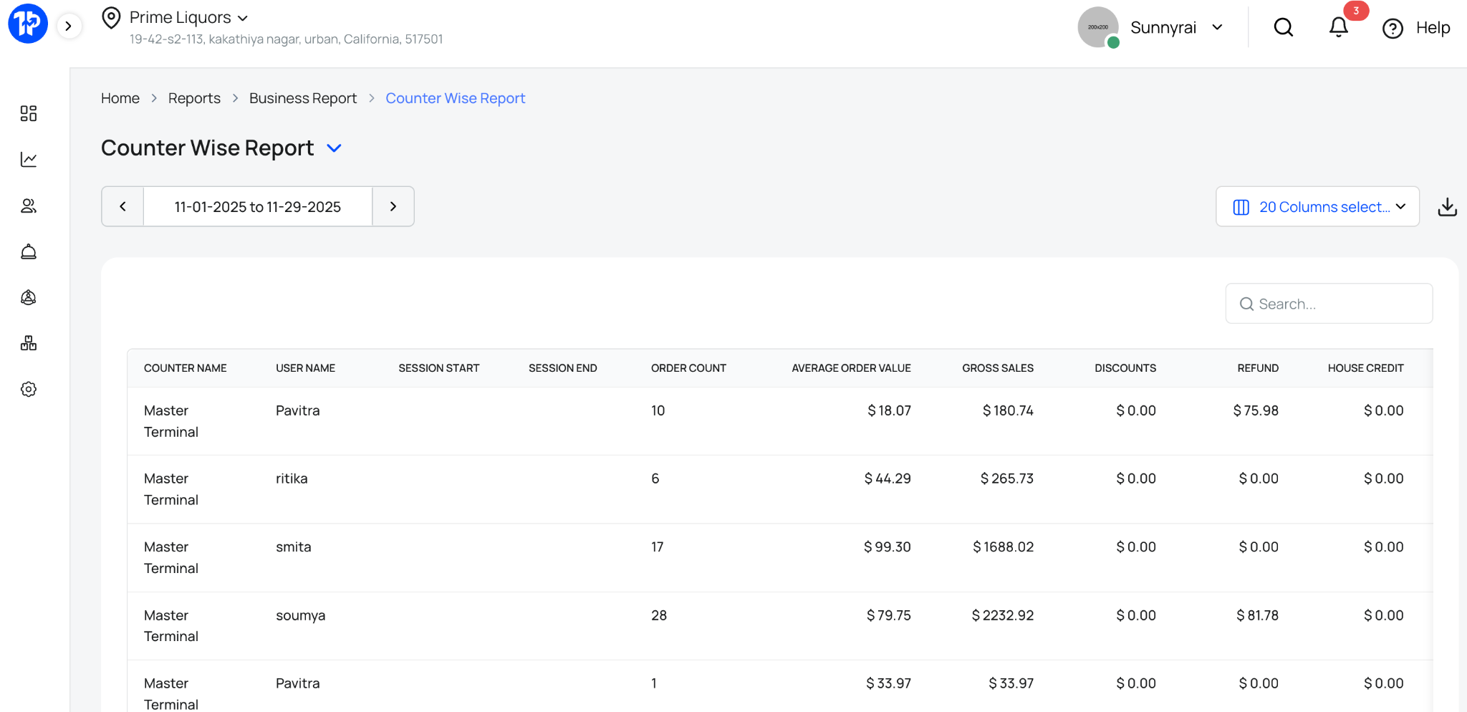Screen dimensions: 1467x712
Task: Go to next date range
Action: click(x=393, y=206)
